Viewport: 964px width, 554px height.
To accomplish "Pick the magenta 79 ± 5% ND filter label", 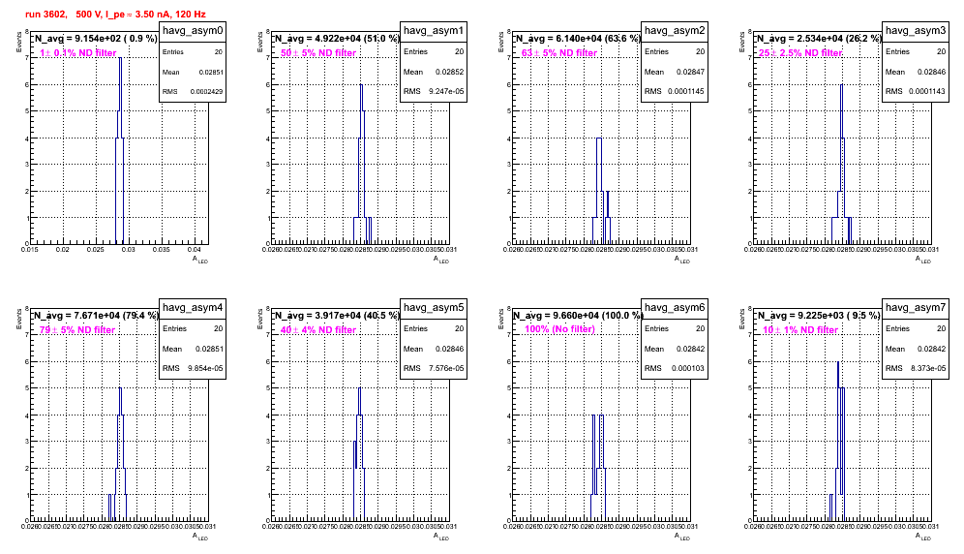I will coord(77,330).
